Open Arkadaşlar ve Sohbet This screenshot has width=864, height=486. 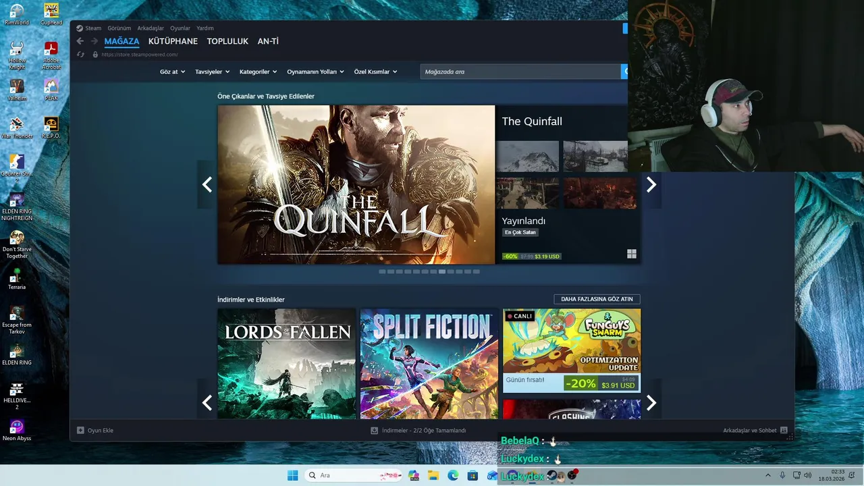tap(755, 430)
